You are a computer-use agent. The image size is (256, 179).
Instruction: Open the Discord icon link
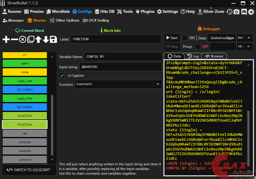click(244, 12)
